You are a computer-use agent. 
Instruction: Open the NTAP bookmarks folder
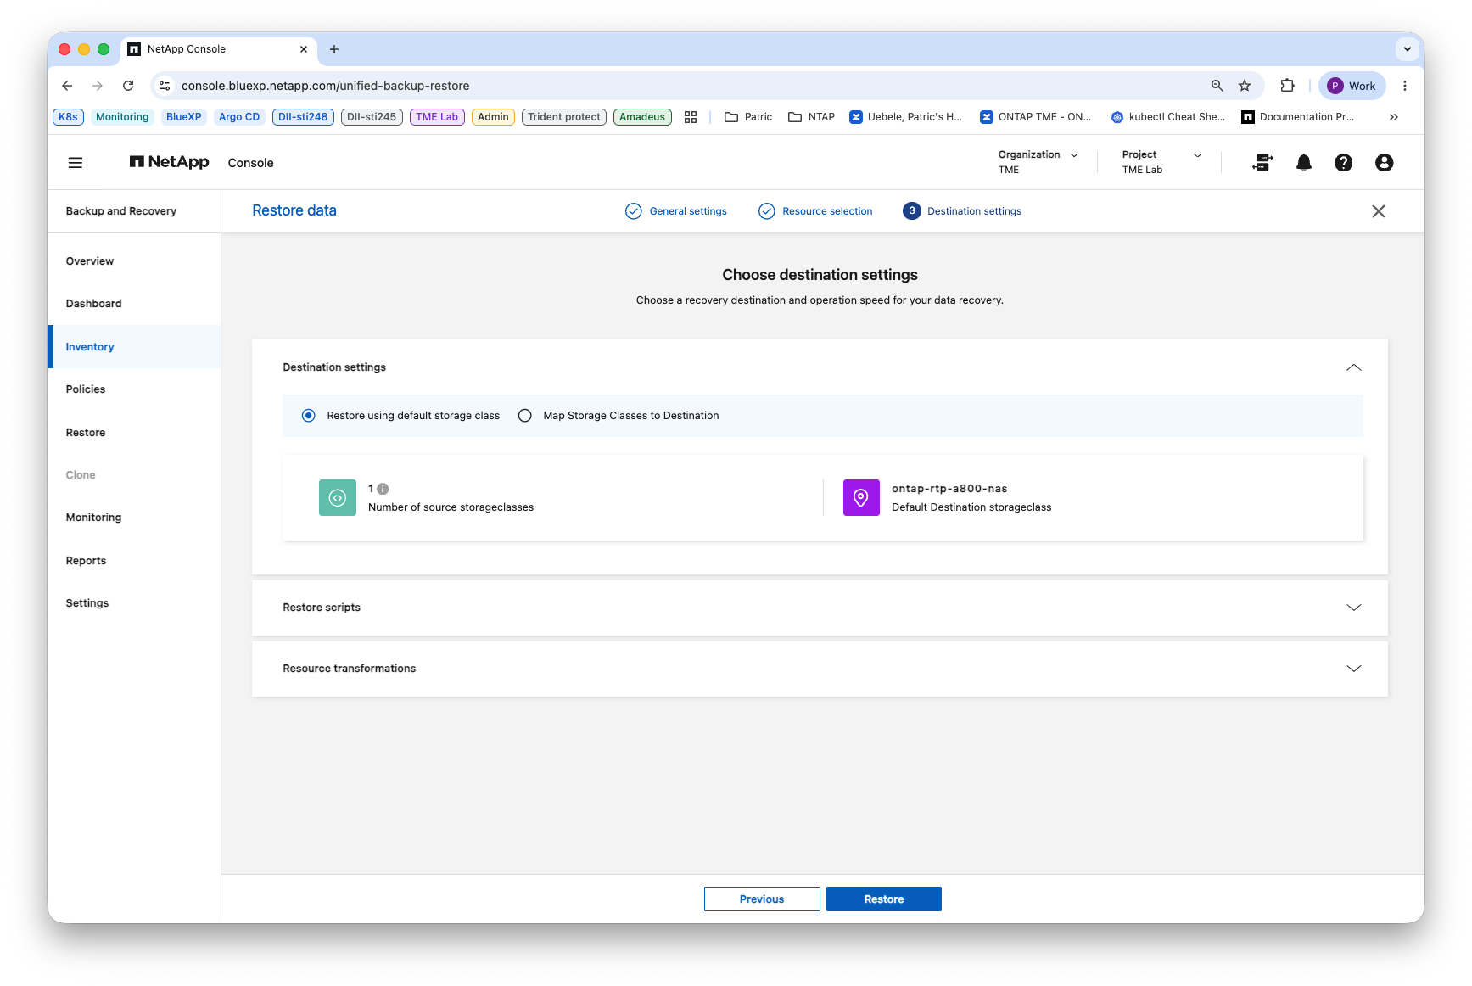point(812,117)
